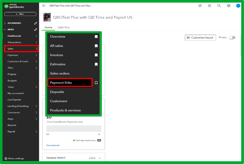Screen dimensions: 244x164
Task: Expand the Bookmarks section
Action: click(5, 23)
